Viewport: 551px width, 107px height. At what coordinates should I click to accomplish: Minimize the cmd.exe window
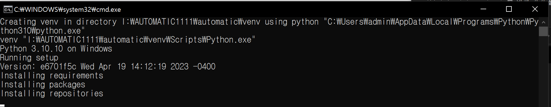[483, 9]
